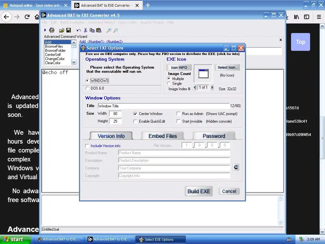Click the tray icon beside the clock
Screen dimensions: 325x244
coord(301,239)
